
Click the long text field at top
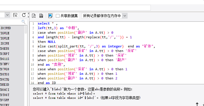[75, 8]
